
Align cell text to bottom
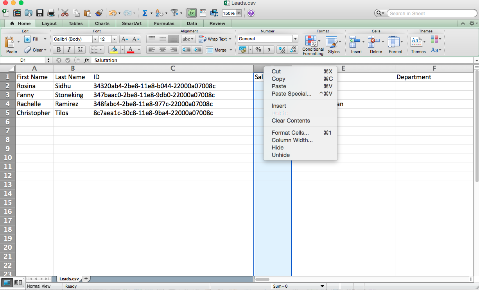coord(174,39)
